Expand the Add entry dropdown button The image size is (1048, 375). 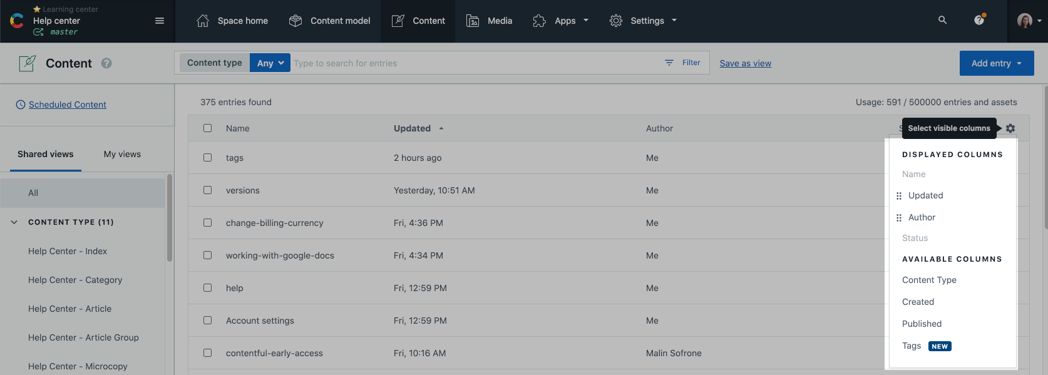[996, 63]
